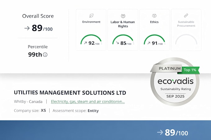The image size is (211, 140).
Task: Click the EcoVadis Platinum medal badge
Action: [175, 82]
